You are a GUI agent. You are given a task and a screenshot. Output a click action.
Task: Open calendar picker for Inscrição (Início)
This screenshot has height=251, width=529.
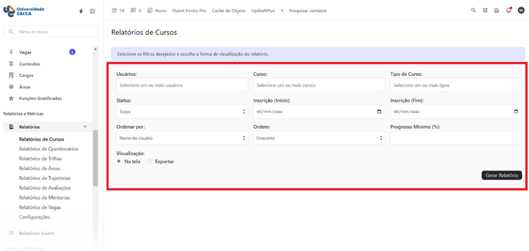[379, 111]
